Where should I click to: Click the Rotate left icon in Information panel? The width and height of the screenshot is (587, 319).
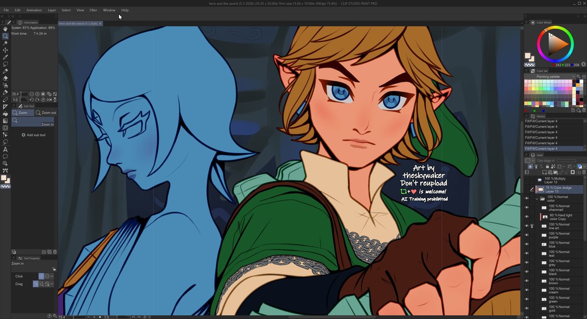click(x=32, y=100)
